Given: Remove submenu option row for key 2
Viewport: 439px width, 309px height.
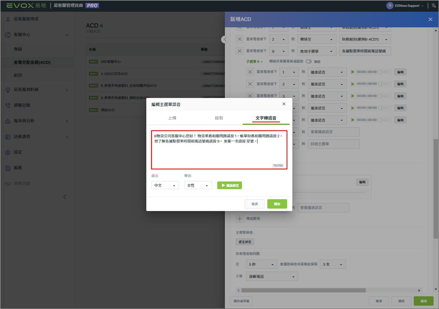Looking at the screenshot, I should pos(250,84).
